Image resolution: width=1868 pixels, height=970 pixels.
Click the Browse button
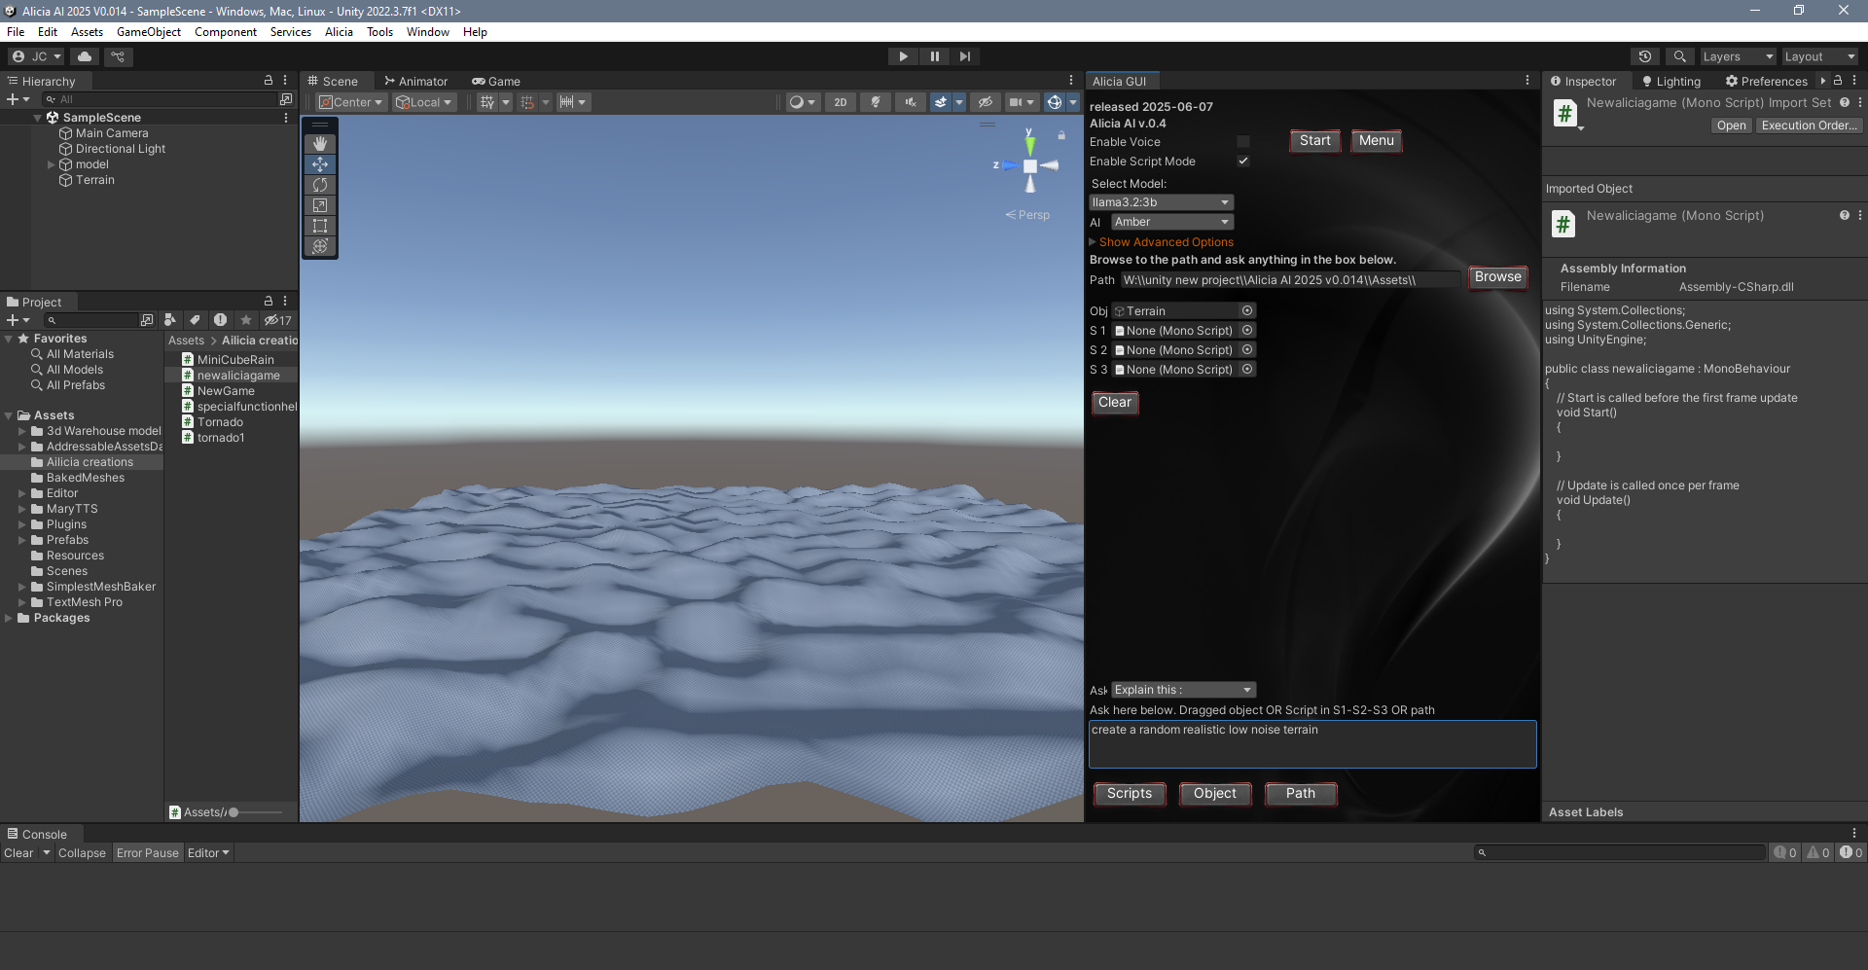[1497, 277]
